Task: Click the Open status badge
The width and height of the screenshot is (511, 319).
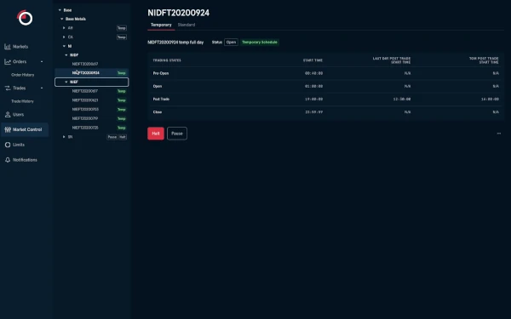Action: (231, 43)
